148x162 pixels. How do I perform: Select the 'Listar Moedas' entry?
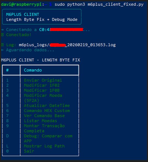pyautogui.click(x=40, y=121)
